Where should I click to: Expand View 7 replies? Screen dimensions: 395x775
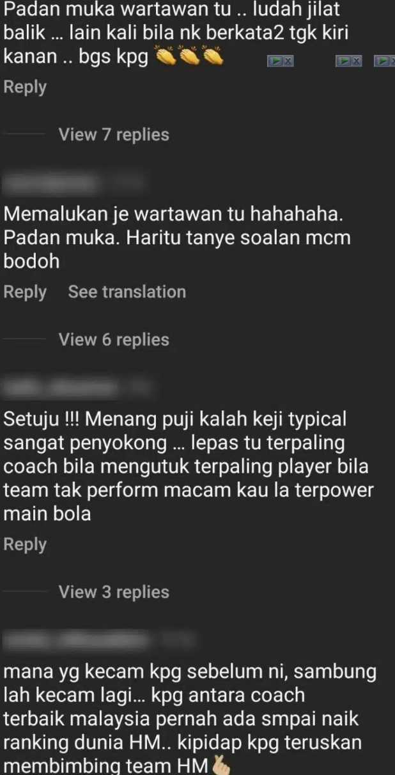(114, 135)
